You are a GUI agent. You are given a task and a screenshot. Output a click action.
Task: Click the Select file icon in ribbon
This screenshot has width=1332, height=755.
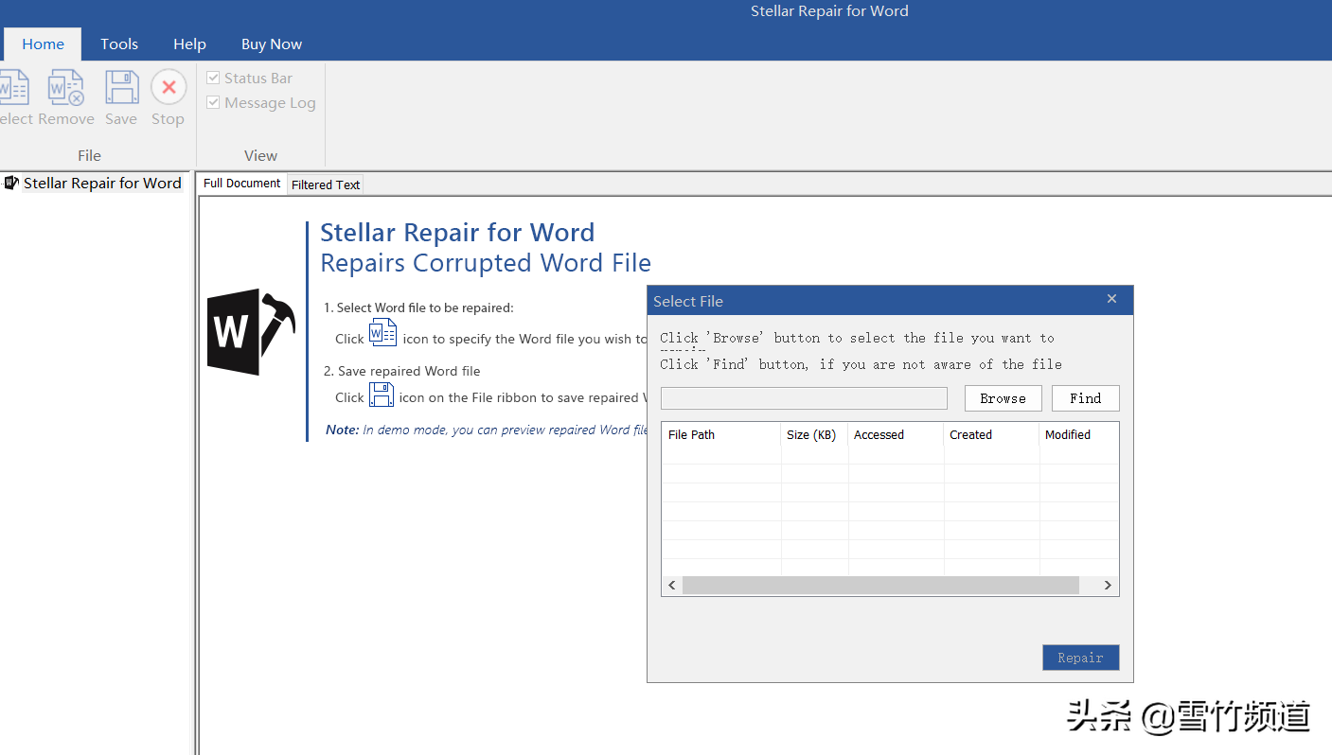(13, 88)
